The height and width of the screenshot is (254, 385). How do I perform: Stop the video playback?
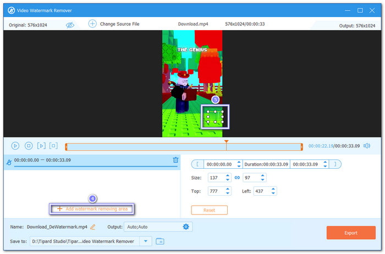click(x=29, y=146)
